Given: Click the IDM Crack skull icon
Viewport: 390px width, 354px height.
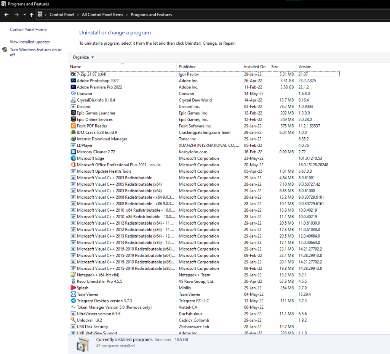Looking at the screenshot, I should (x=73, y=132).
